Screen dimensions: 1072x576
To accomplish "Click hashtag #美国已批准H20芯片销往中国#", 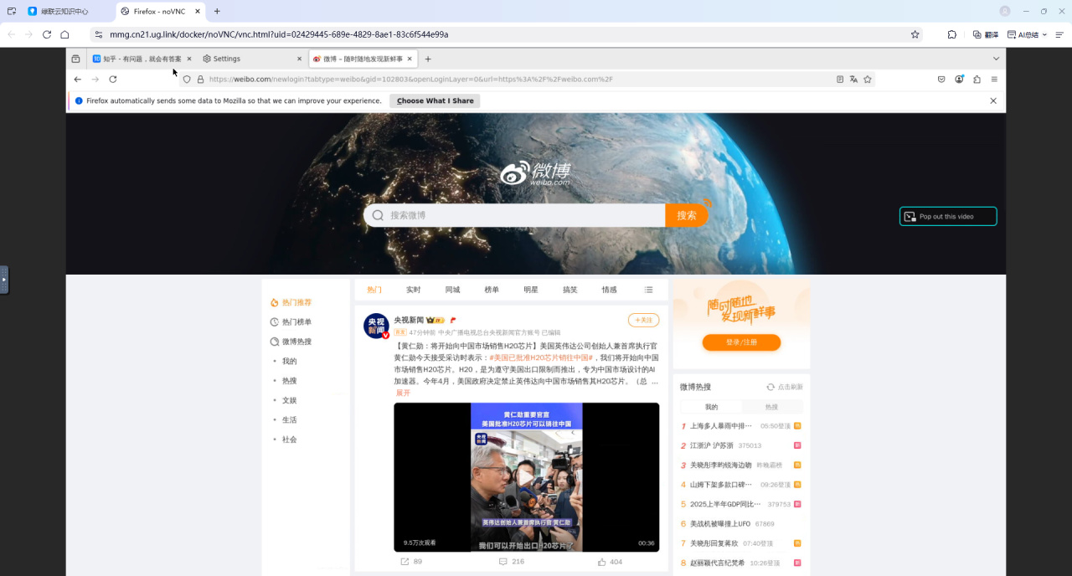I will click(x=541, y=357).
